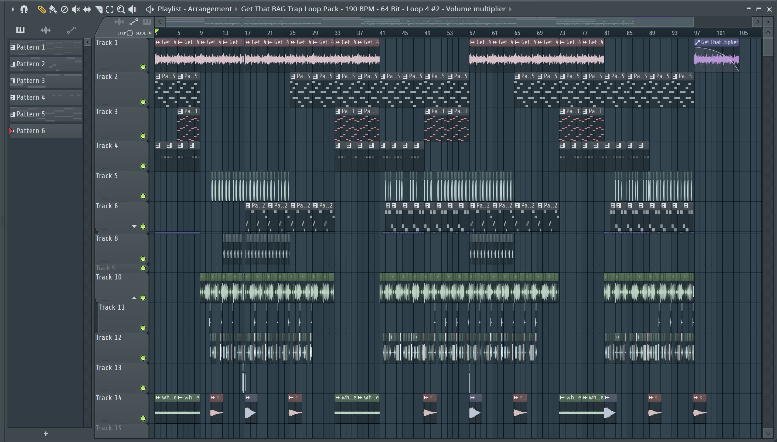This screenshot has width=777, height=442.
Task: Select the Zoom magnifier tool
Action: pyautogui.click(x=121, y=9)
